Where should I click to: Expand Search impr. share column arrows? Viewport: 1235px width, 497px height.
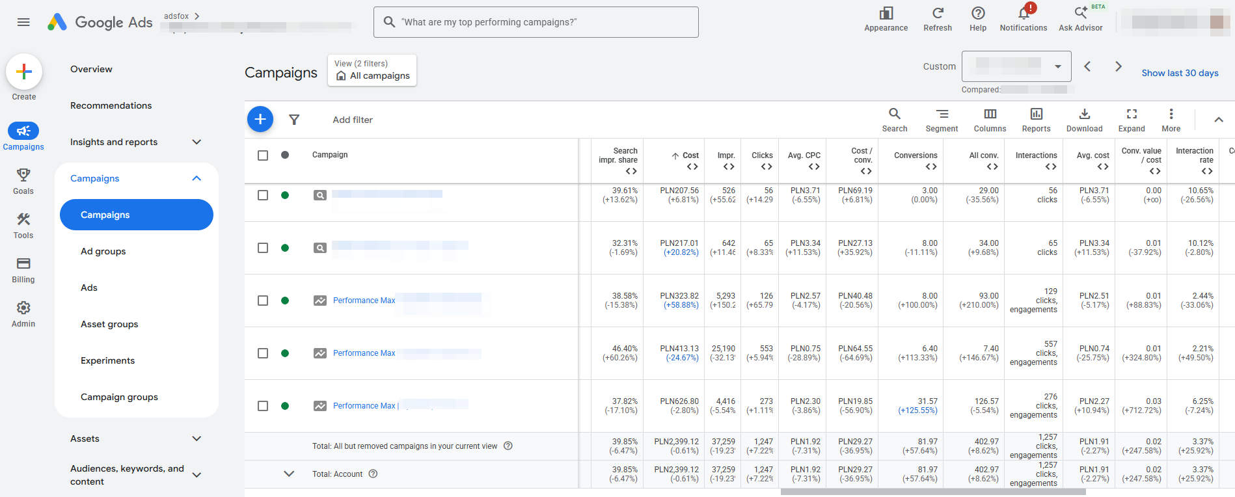coord(631,171)
